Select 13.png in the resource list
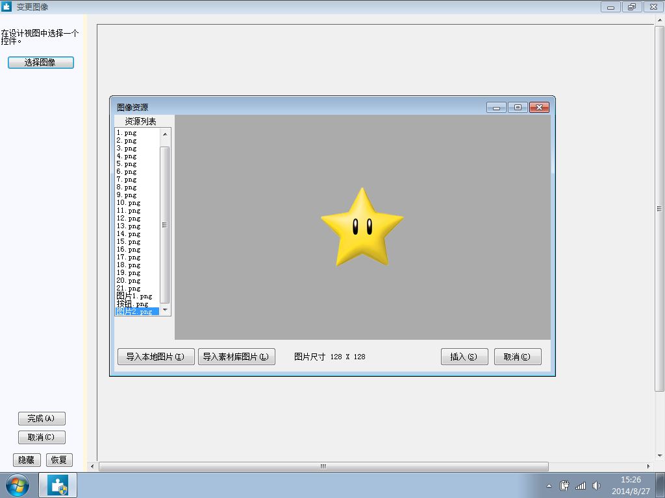 [x=137, y=226]
